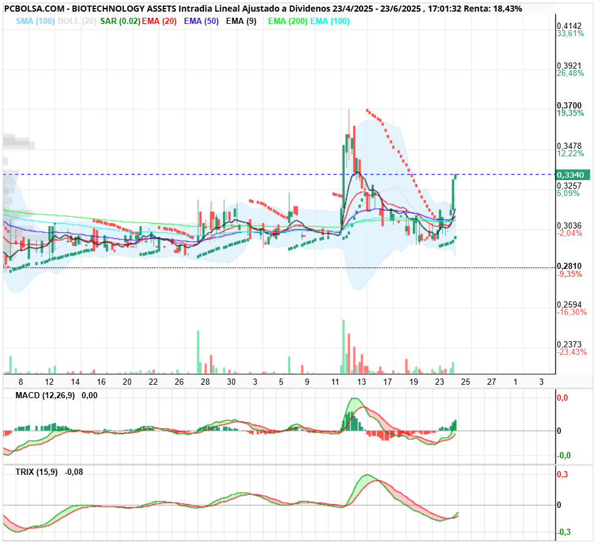Click the current price tag 0,3340

pyautogui.click(x=573, y=175)
